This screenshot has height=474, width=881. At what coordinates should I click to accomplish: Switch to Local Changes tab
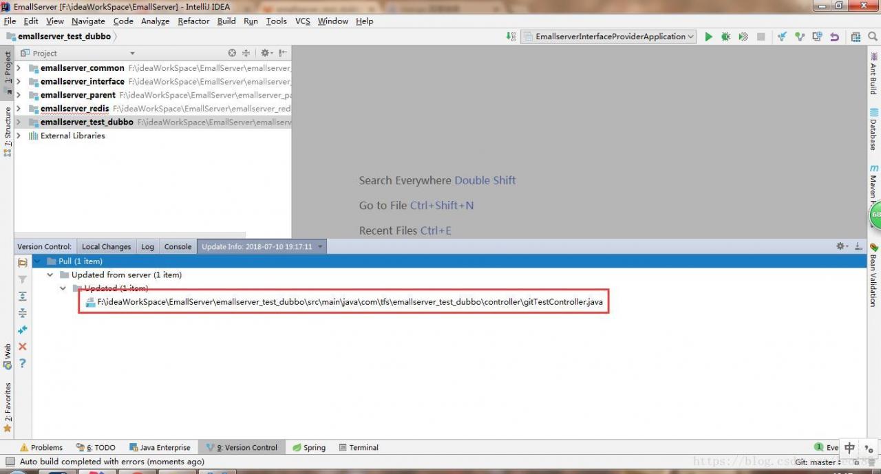pos(106,246)
